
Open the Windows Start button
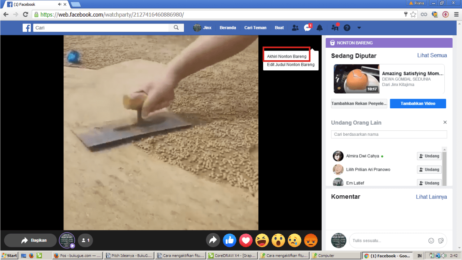point(9,256)
